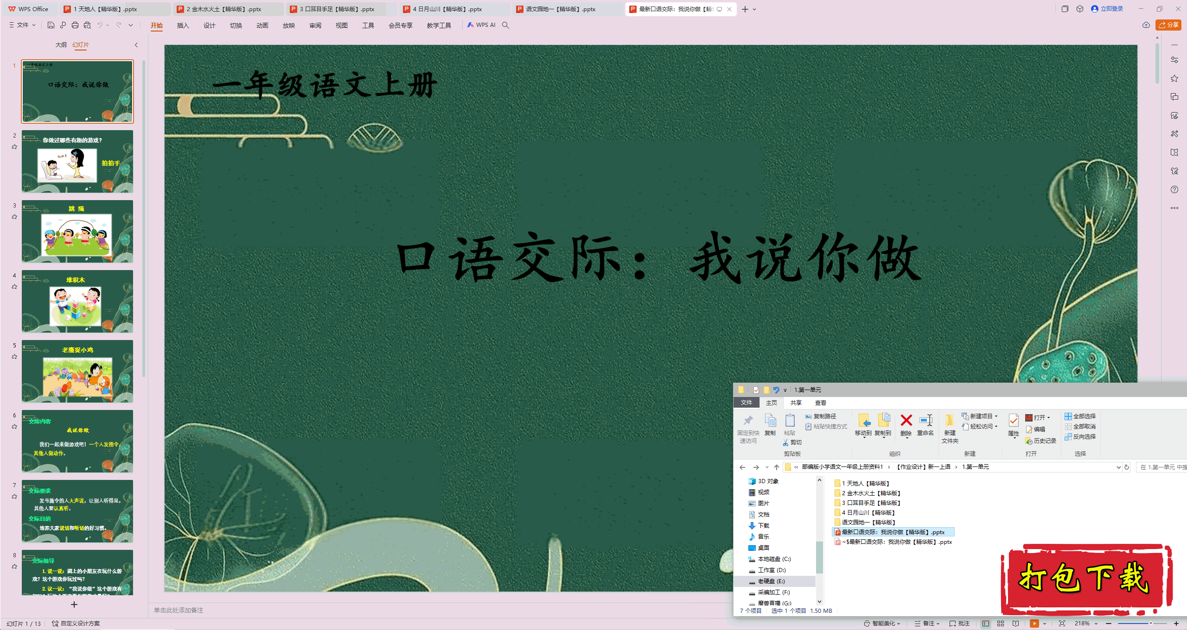The image size is (1187, 630).
Task: Click 重命名 rename icon in Explorer
Action: point(925,425)
